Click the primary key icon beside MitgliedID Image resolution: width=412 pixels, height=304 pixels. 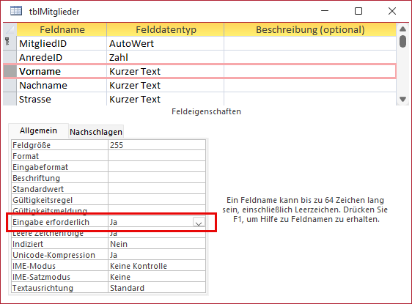click(7, 42)
